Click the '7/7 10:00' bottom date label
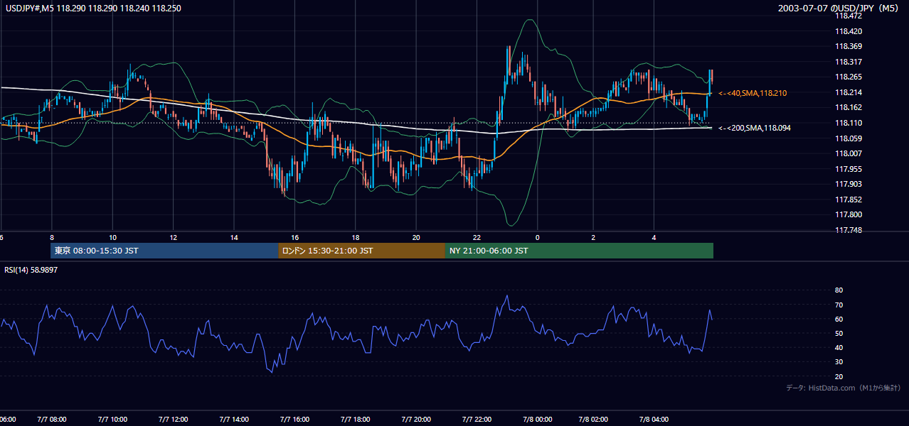The height and width of the screenshot is (426, 909). (x=112, y=420)
